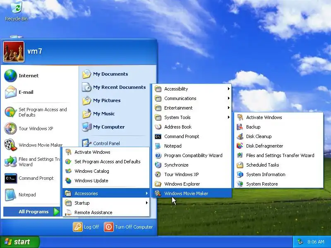
Task: Expand the Entertainment submenu arrow
Action: (x=228, y=108)
